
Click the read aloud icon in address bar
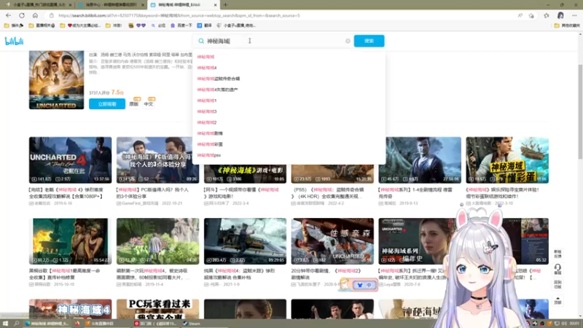520,15
